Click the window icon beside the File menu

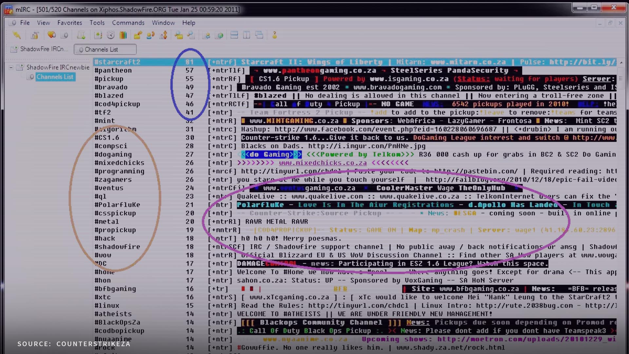click(x=13, y=23)
